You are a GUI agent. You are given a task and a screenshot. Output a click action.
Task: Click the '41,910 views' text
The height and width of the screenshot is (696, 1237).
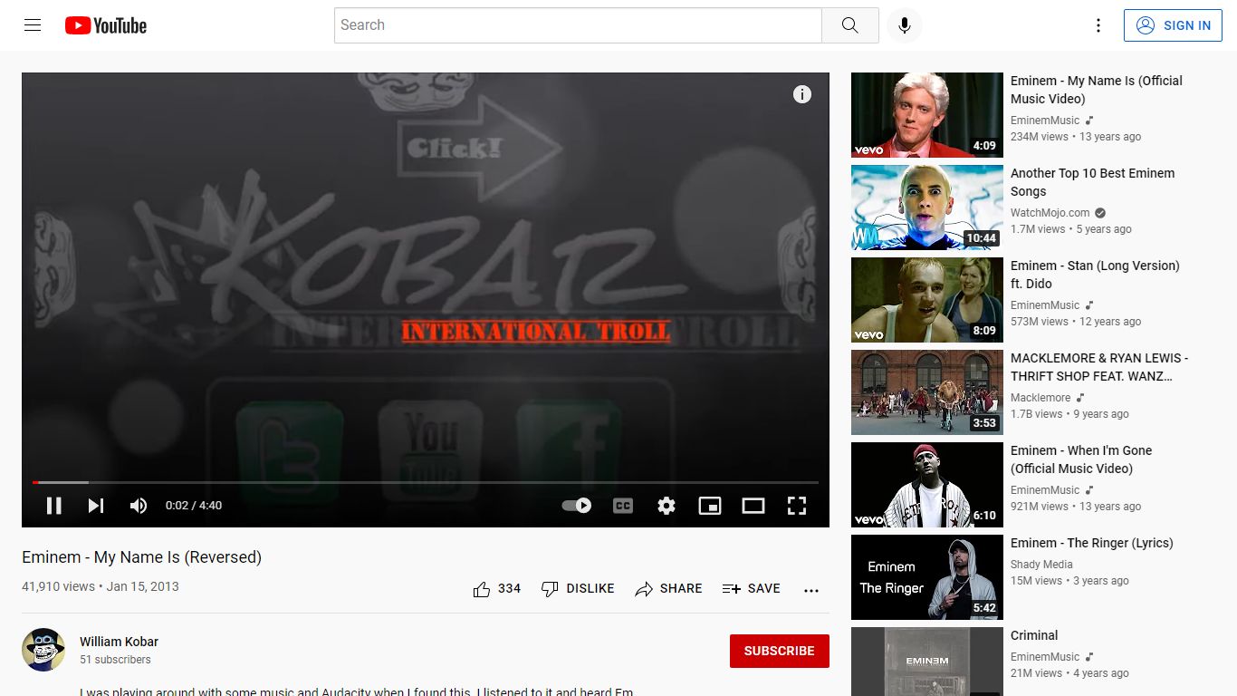(x=58, y=586)
